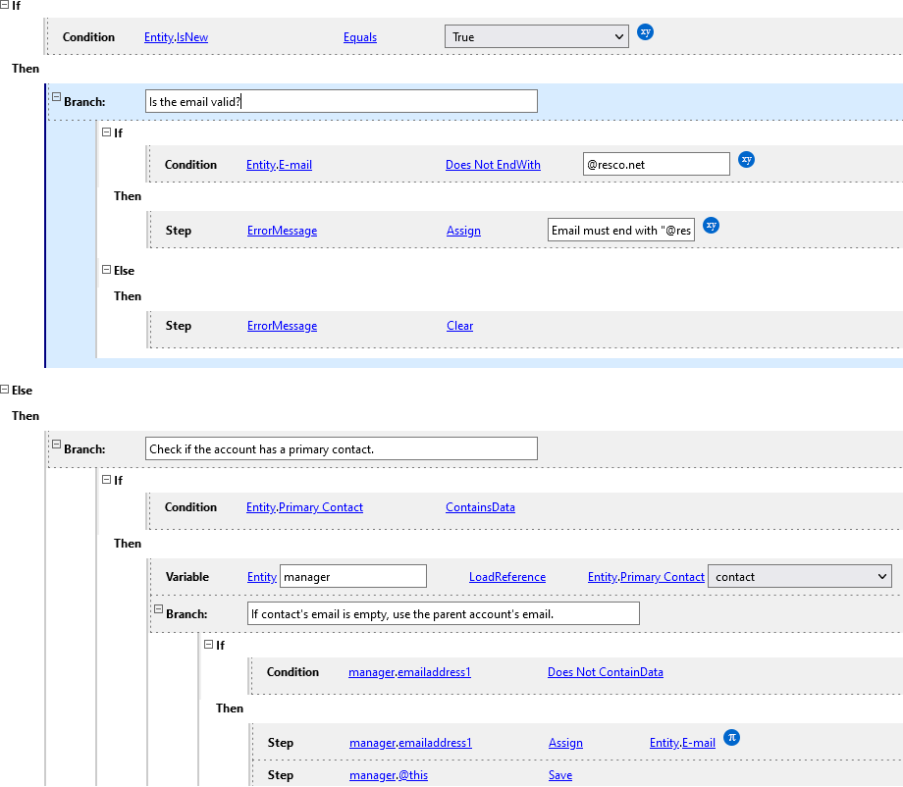Click the Clear action link
This screenshot has height=787, width=903.
tap(459, 326)
